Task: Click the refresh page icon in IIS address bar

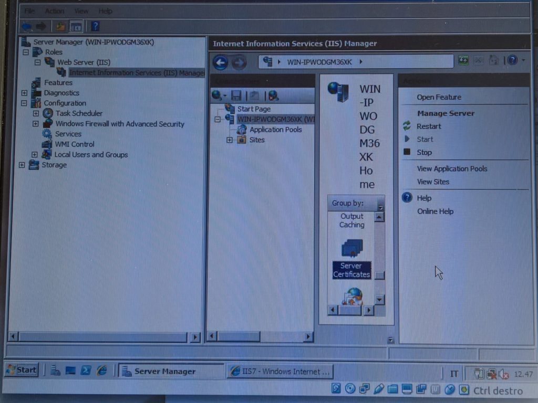Action: click(x=463, y=61)
